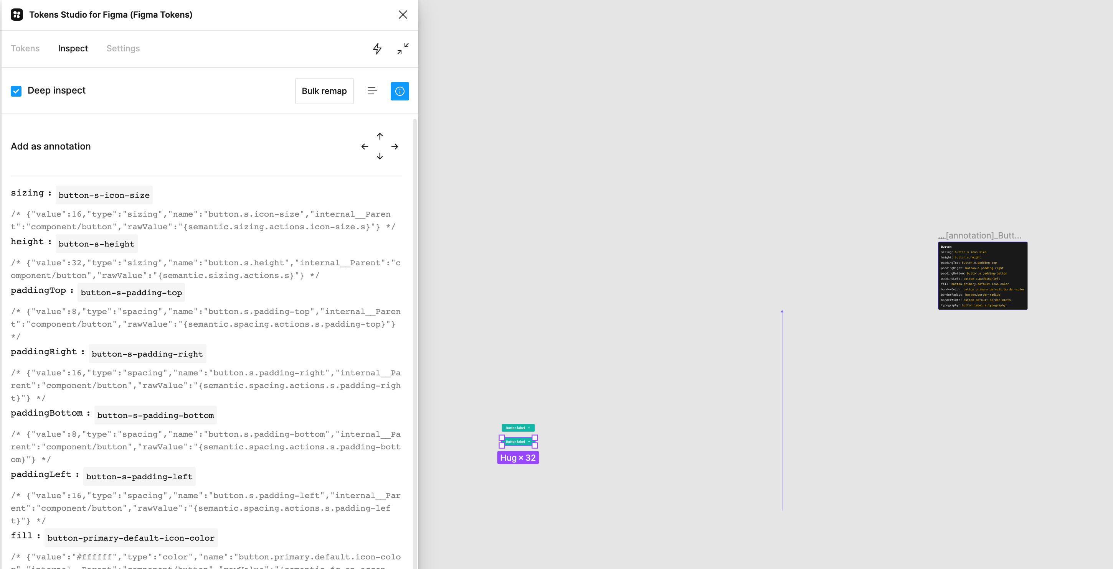
Task: Select the down arrow annotation direction
Action: (379, 156)
